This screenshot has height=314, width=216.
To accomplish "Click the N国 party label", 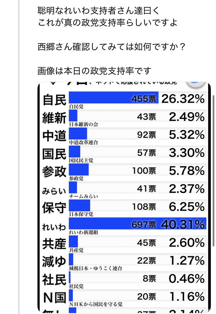I will tap(54, 297).
